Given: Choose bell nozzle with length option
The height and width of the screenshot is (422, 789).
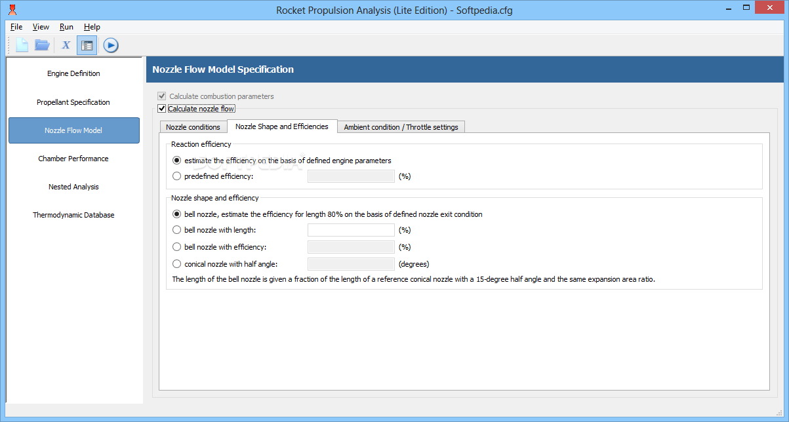Looking at the screenshot, I should (176, 230).
